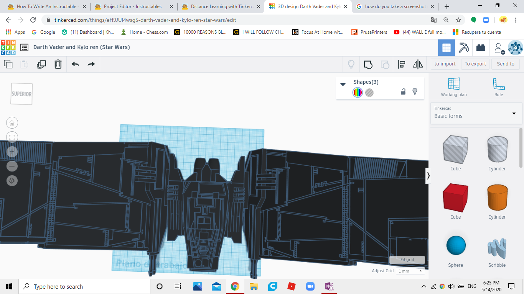Click the shapes panel scrollbar

(x=521, y=147)
